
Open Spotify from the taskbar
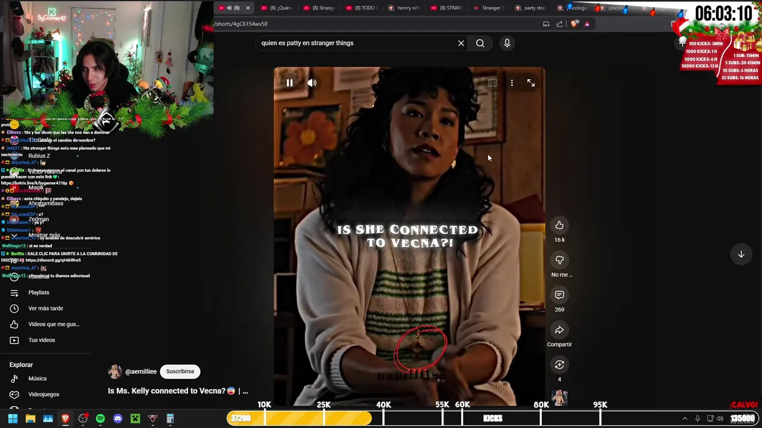[100, 418]
